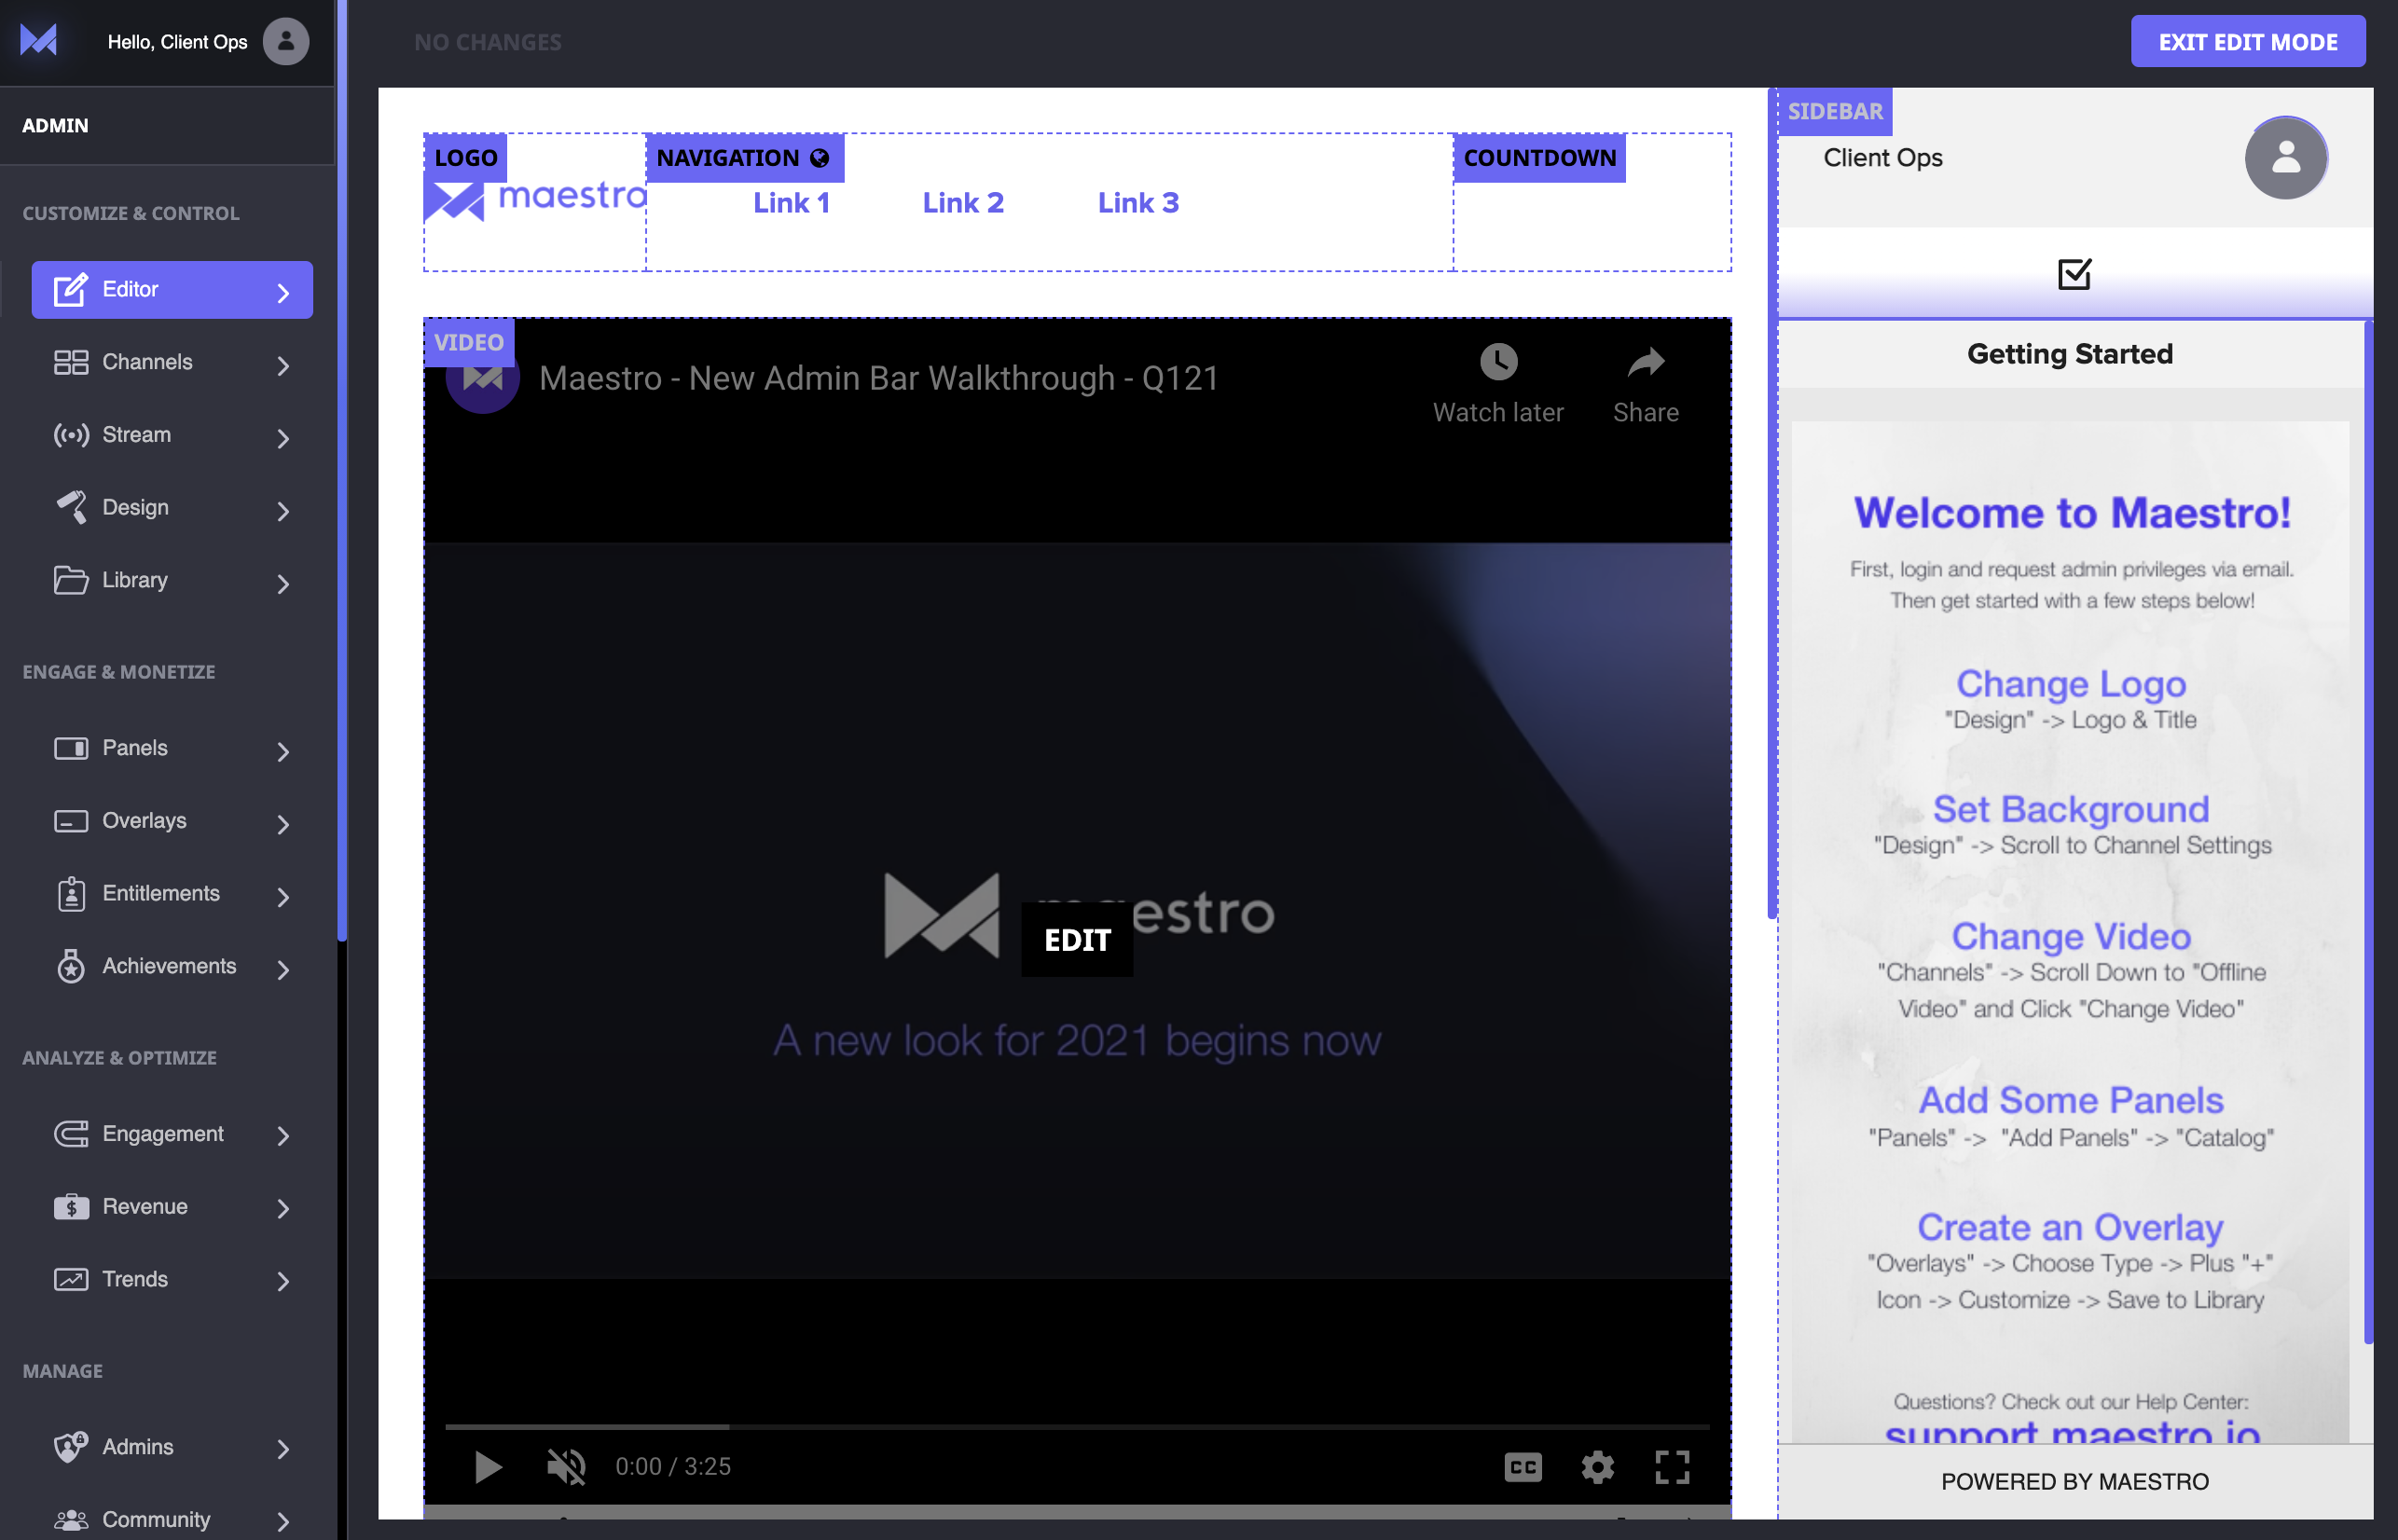The height and width of the screenshot is (1540, 2398).
Task: Click the Admins shield icon
Action: point(71,1447)
